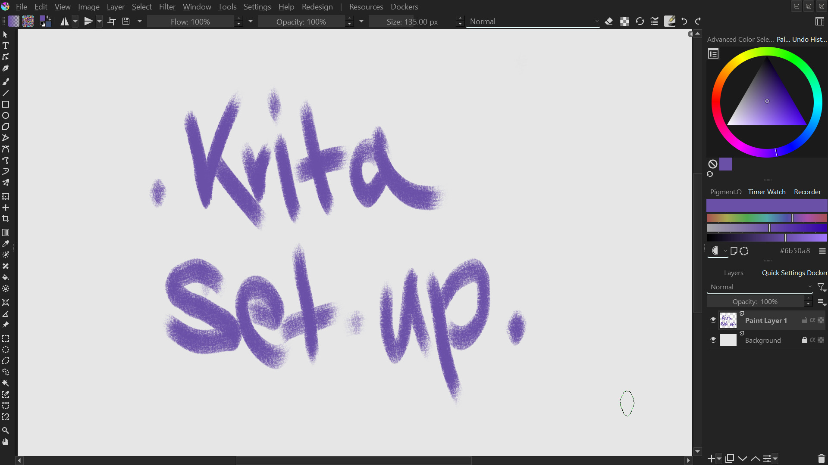Select the Bezier Curve tool
The height and width of the screenshot is (465, 828).
6,149
